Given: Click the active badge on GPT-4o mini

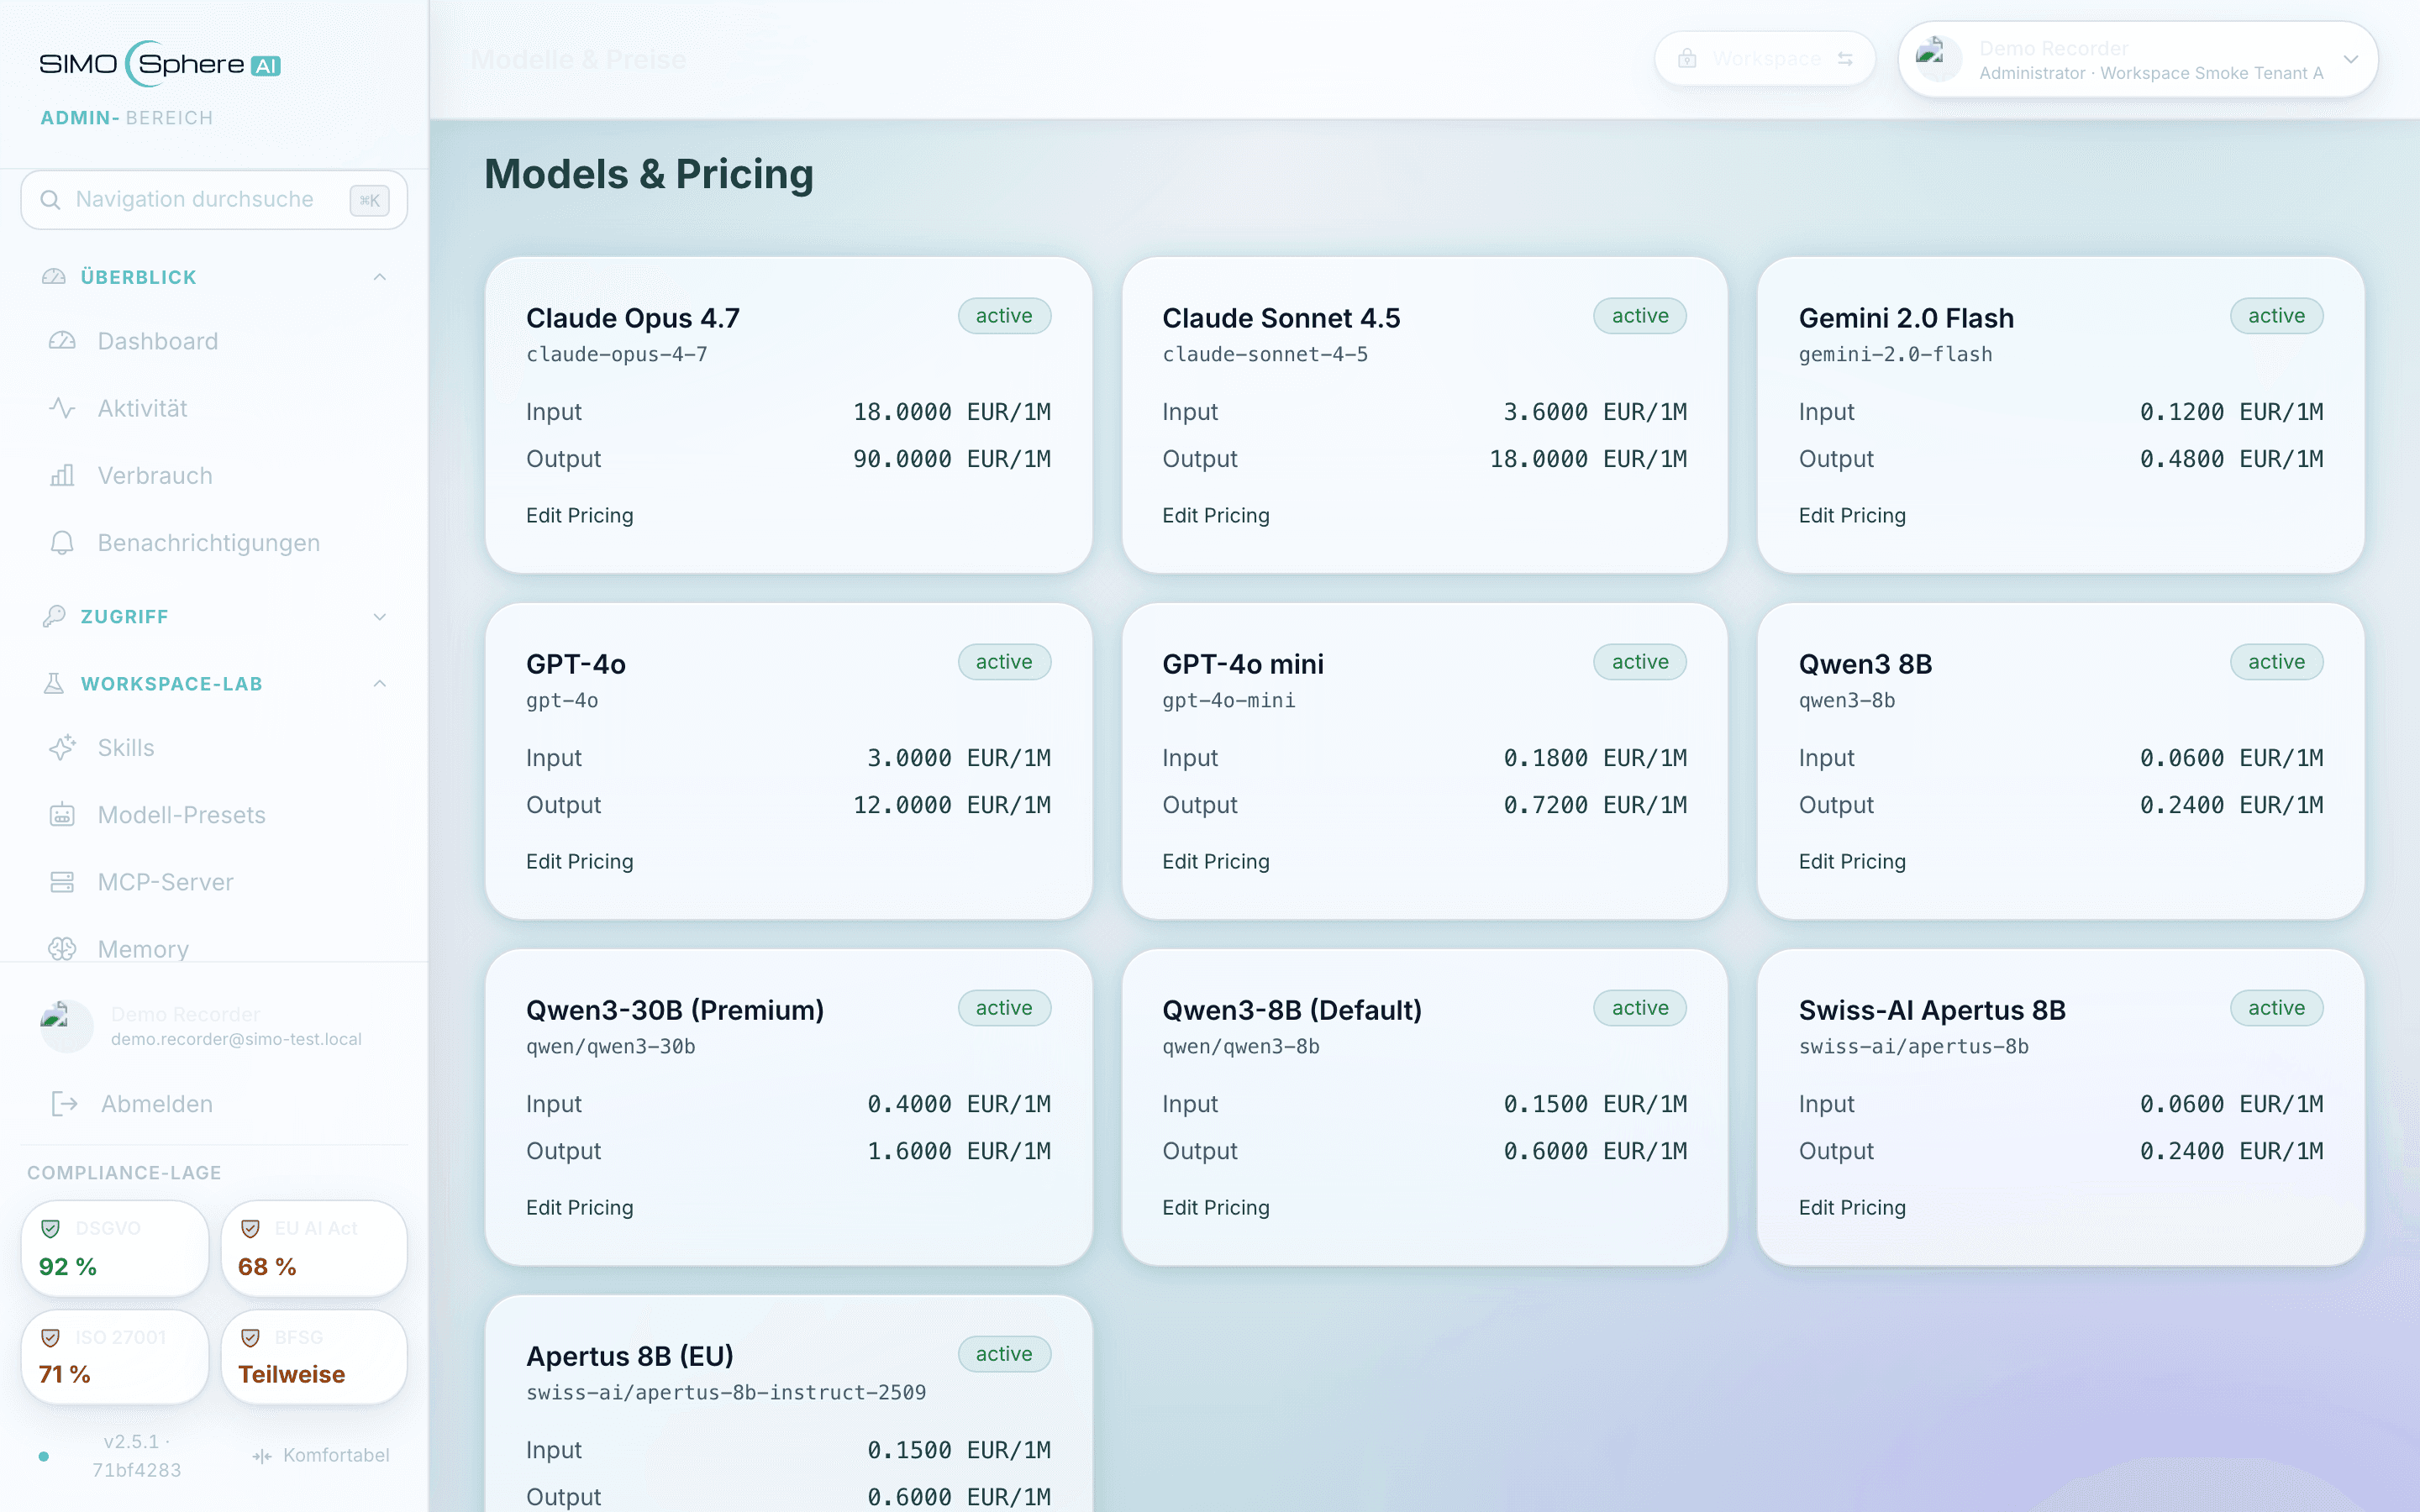Looking at the screenshot, I should (1640, 662).
